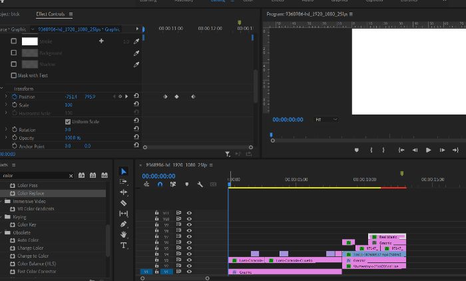Open the Stroke color swatch

[30, 41]
